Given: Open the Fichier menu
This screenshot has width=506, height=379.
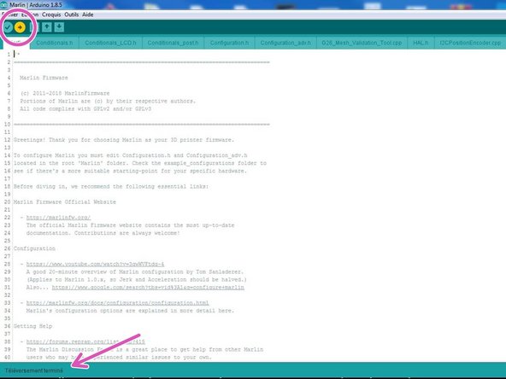Looking at the screenshot, I should [x=9, y=15].
